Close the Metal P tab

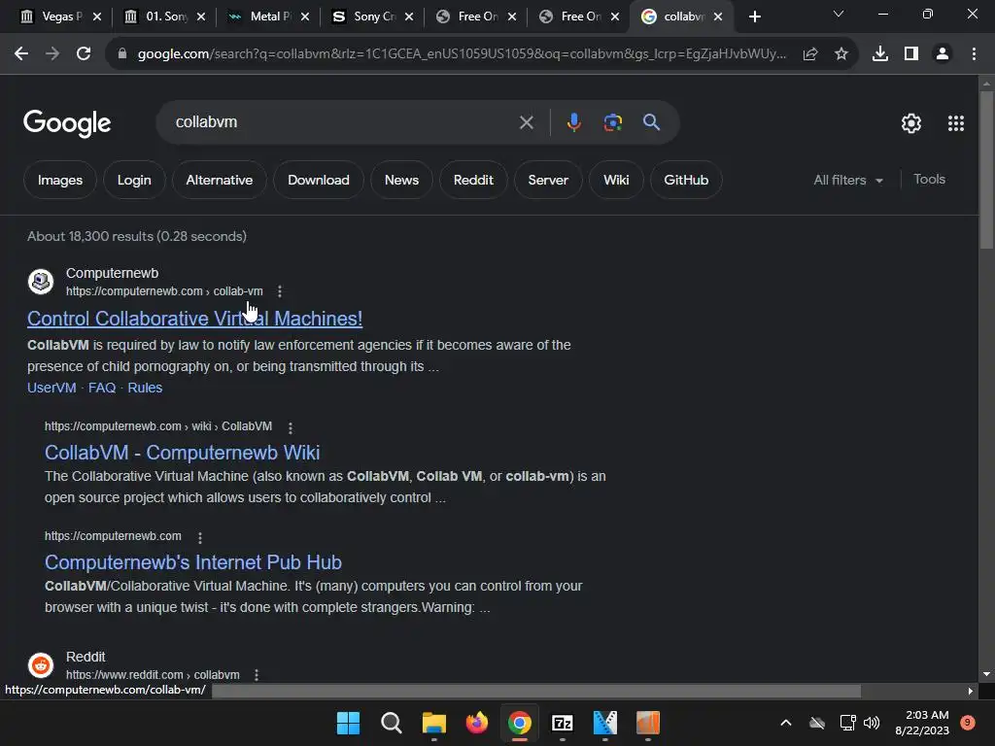point(305,17)
